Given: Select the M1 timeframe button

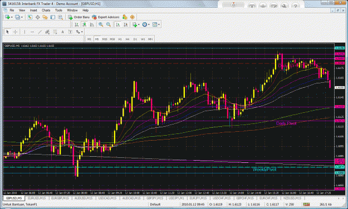Looking at the screenshot, I should 89,39.
